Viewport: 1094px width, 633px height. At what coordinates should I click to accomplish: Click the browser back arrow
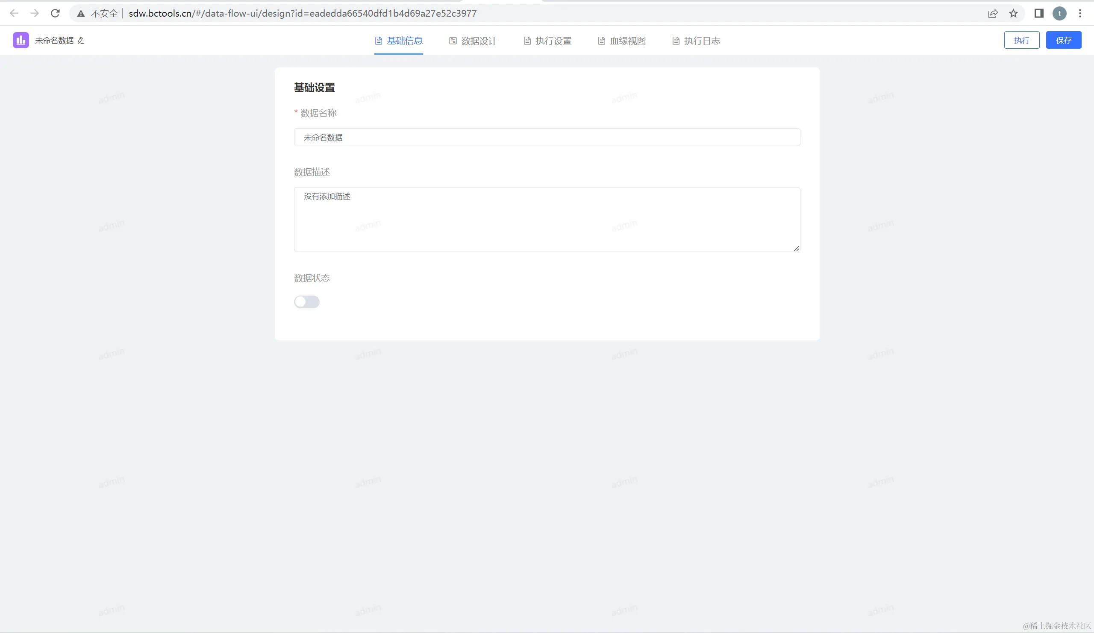click(x=14, y=13)
